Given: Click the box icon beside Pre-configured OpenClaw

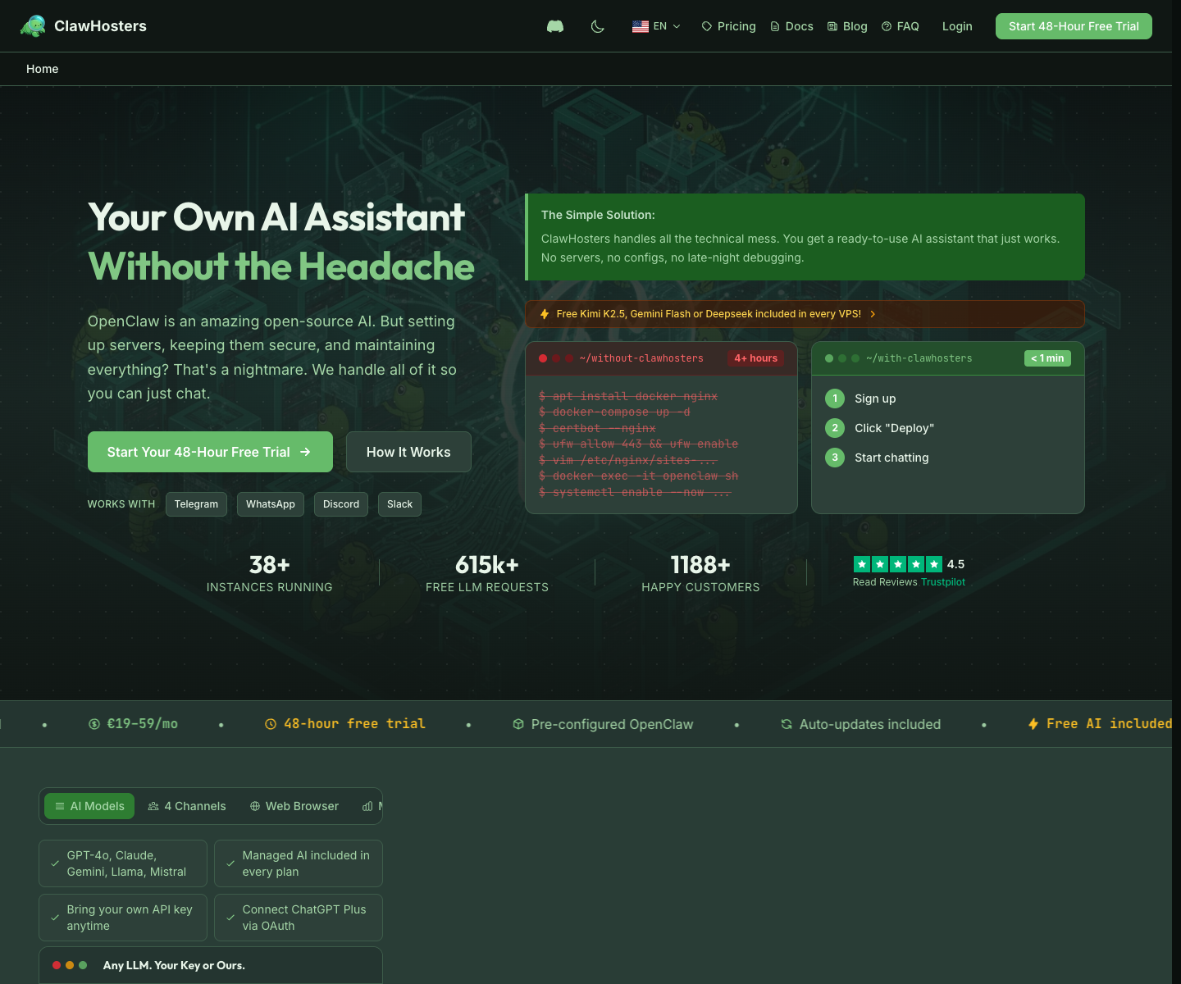Looking at the screenshot, I should point(518,724).
